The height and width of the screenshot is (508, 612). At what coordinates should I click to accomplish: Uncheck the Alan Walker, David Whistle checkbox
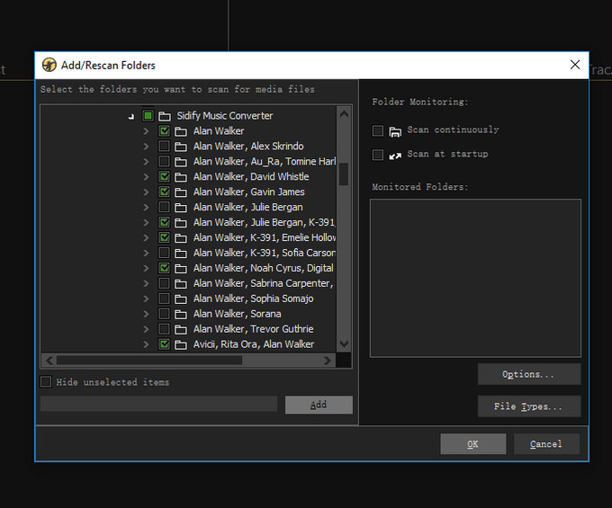(164, 176)
